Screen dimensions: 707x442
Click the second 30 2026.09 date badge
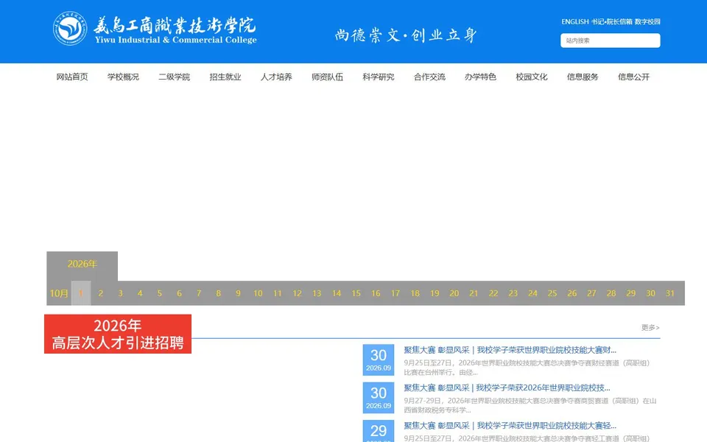pyautogui.click(x=379, y=398)
